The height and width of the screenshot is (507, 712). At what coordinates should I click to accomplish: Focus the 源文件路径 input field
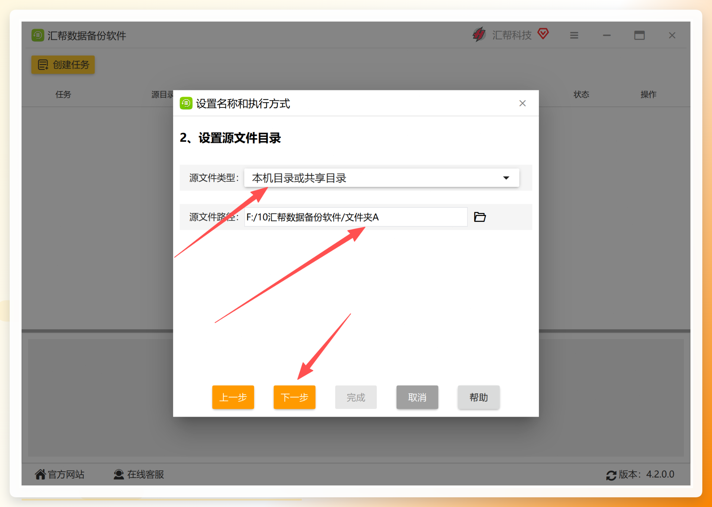pyautogui.click(x=356, y=217)
